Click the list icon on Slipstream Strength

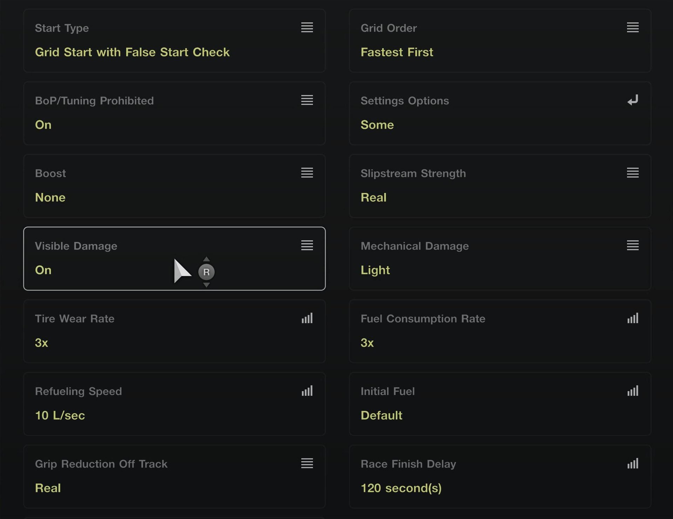click(x=632, y=173)
